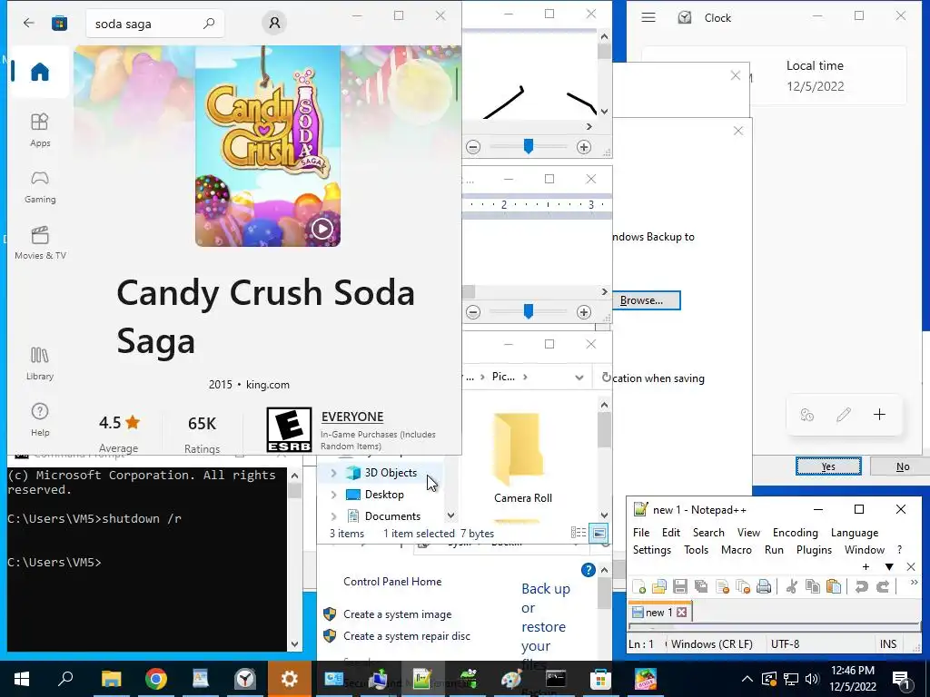Viewport: 930px width, 697px height.
Task: Click the search magnifier in Store search box
Action: click(x=209, y=24)
